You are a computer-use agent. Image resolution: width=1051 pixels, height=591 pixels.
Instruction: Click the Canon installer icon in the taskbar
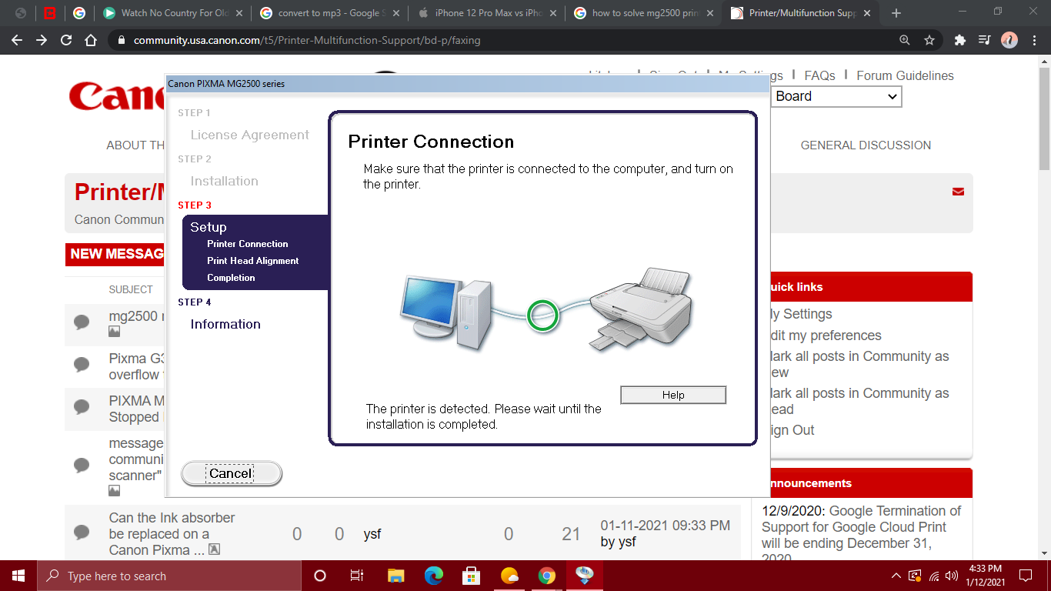(585, 576)
